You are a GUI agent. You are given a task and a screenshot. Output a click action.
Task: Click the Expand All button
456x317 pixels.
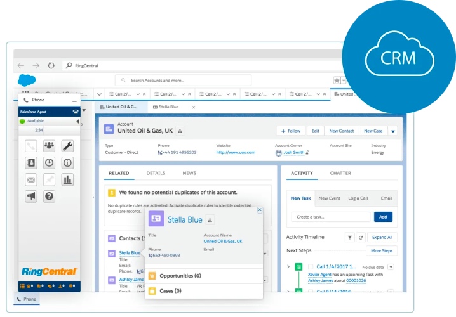click(x=382, y=238)
